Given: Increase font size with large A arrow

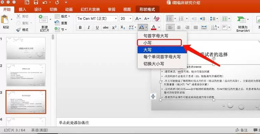Looking at the screenshot, I should [138, 18].
